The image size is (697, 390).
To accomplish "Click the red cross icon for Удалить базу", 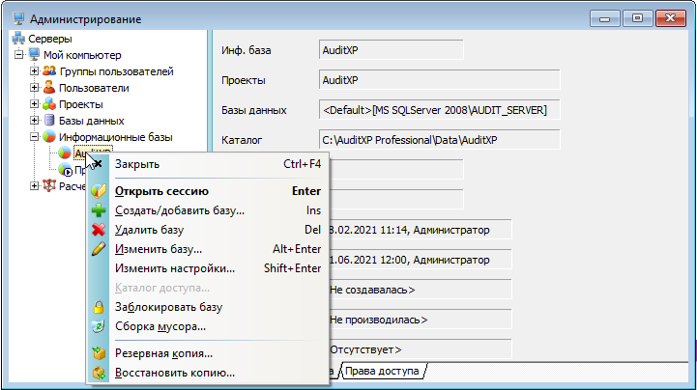I will coord(99,230).
